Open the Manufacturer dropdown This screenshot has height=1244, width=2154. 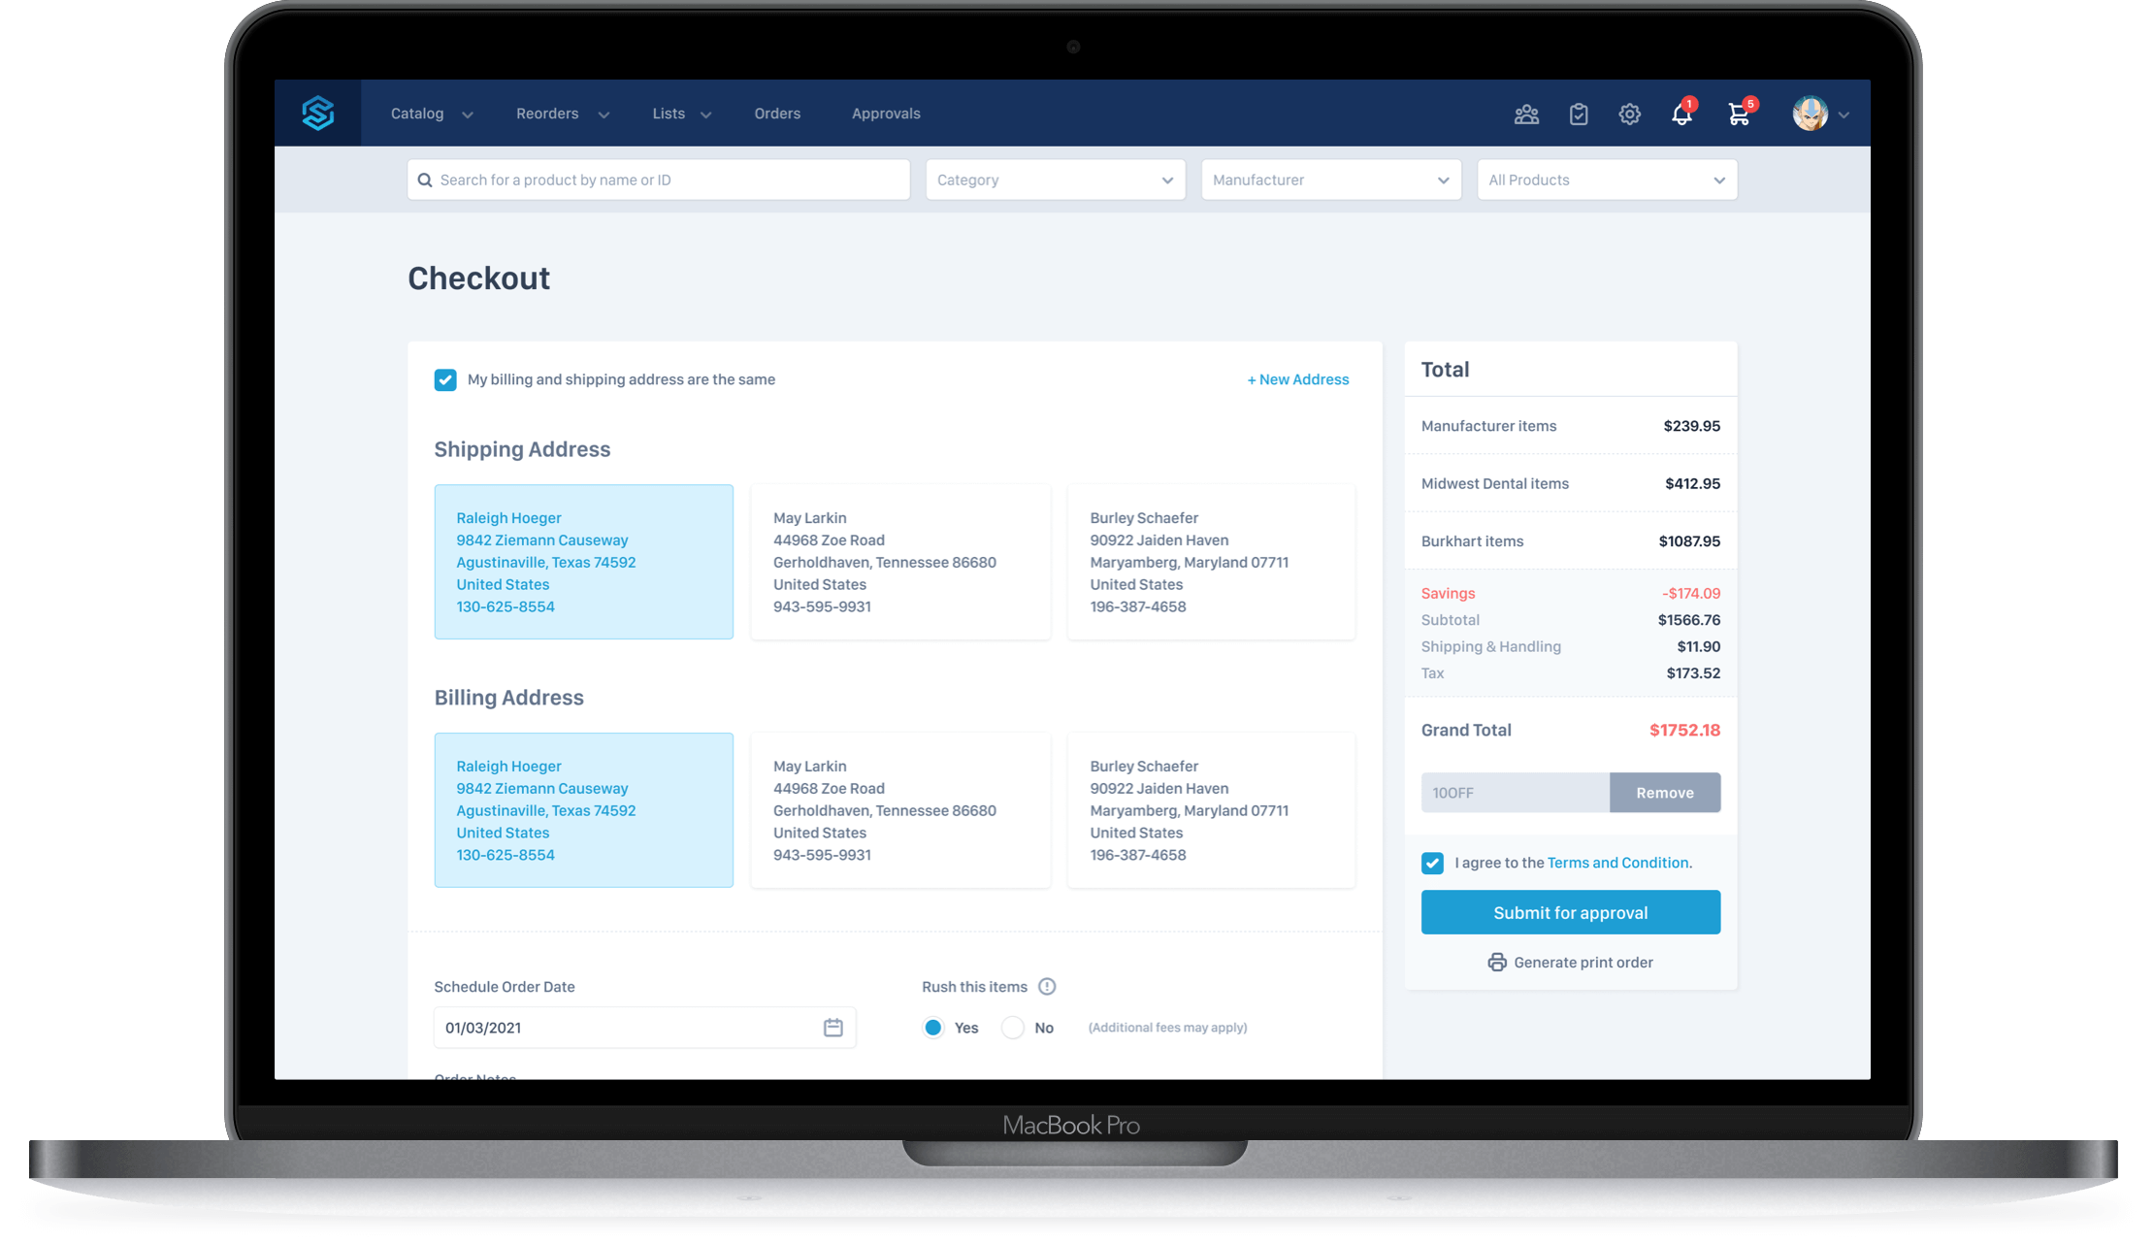[x=1330, y=180]
